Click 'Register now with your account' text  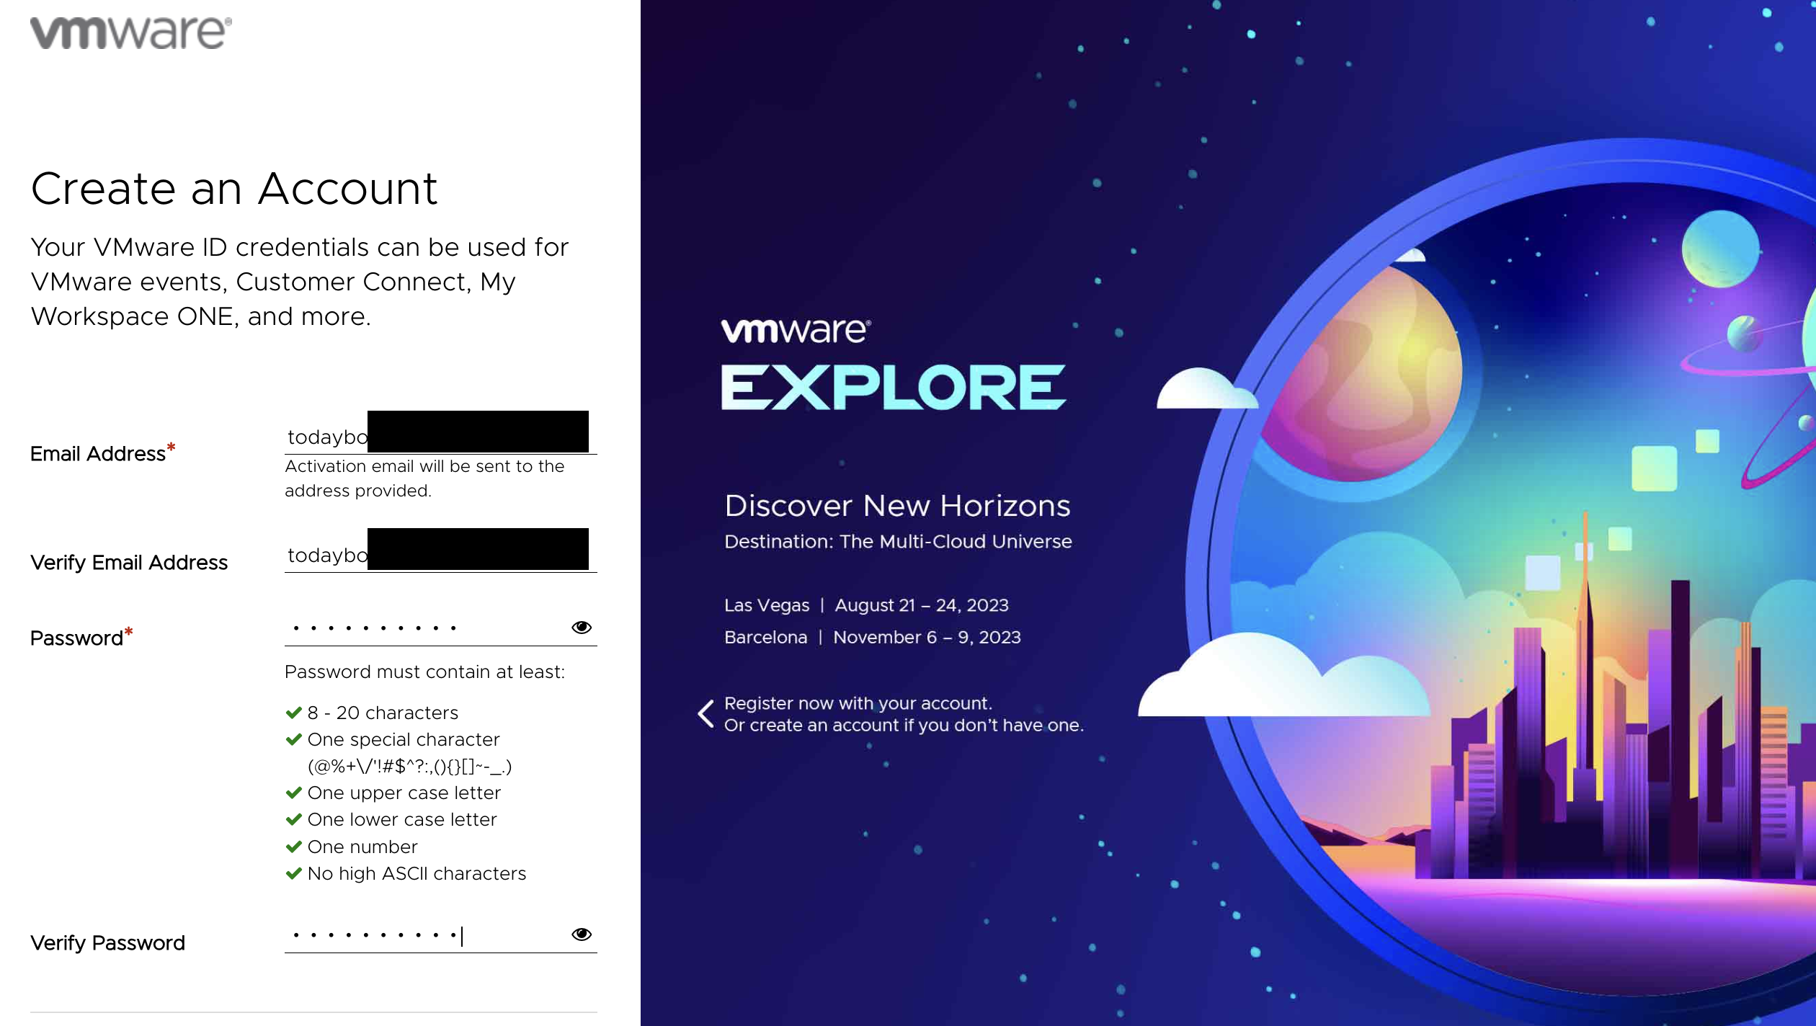[x=858, y=703]
